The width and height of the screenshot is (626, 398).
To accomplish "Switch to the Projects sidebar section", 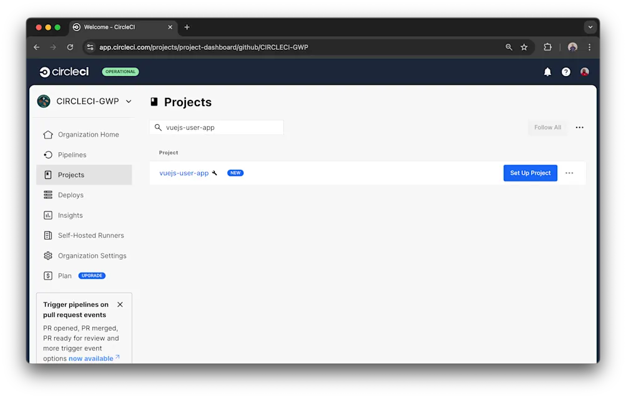I will 48,175.
